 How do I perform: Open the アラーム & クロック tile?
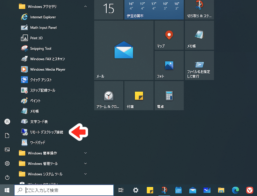[109, 96]
